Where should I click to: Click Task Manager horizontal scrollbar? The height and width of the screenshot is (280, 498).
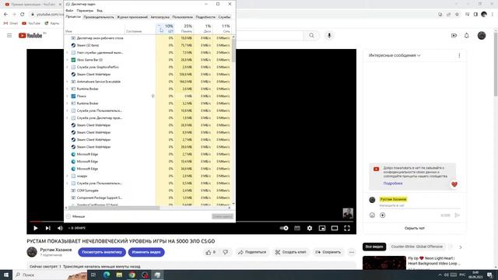114,208
